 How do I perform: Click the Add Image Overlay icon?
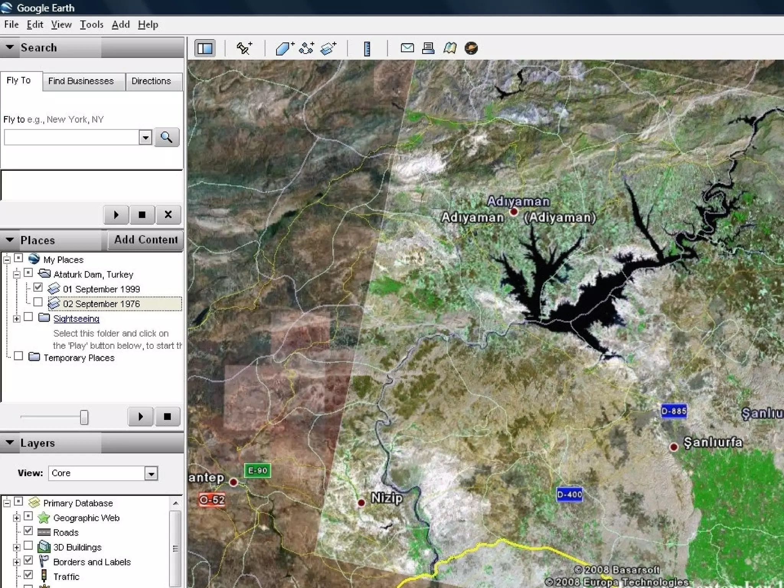(328, 48)
